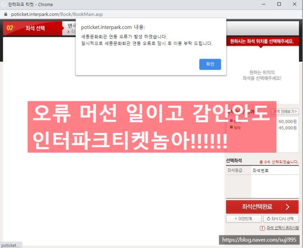This screenshot has width=303, height=248.
Task: Open the 좌석 선택시 유의사항 link
Action: (283, 228)
